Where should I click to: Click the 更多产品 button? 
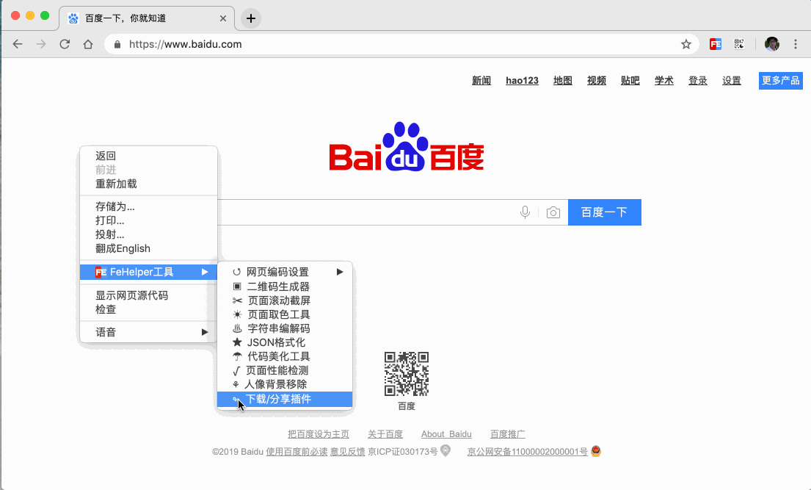(x=780, y=81)
